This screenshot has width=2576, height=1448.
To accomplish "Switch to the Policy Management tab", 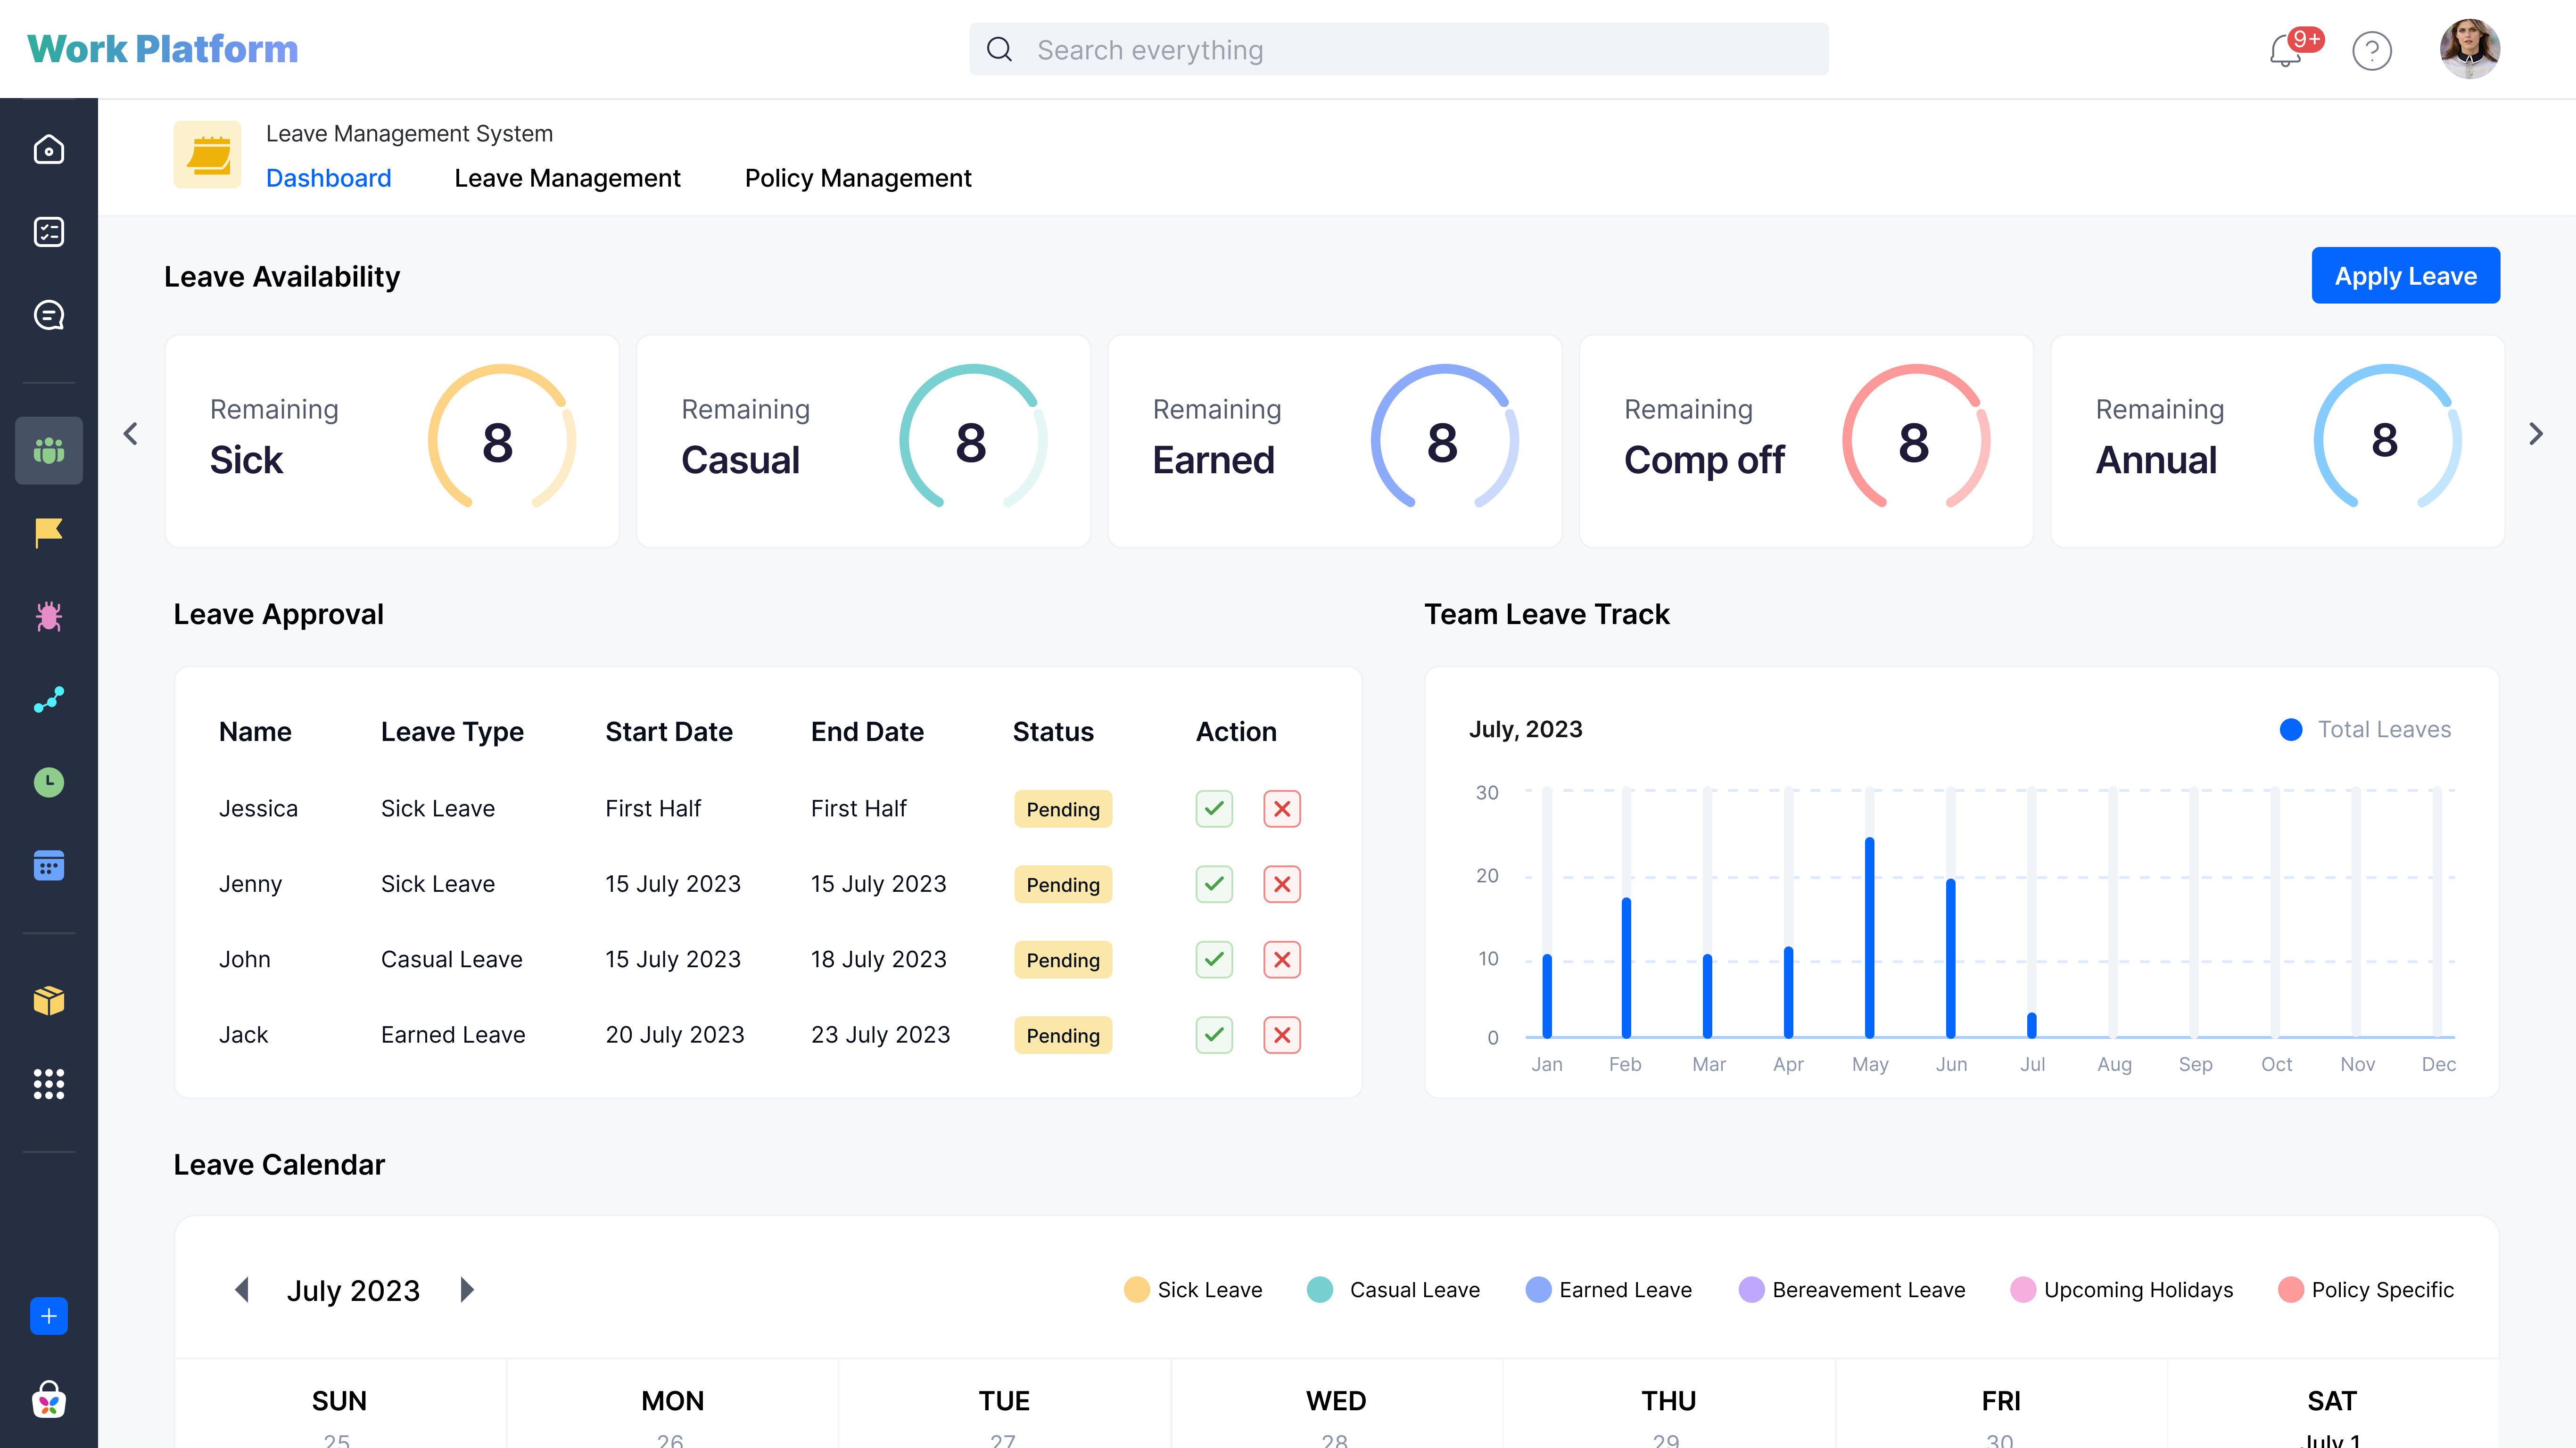I will click(858, 178).
